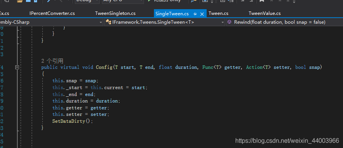The width and height of the screenshot is (343, 148).
Task: Pin the SingleTween.cs tab
Action: pos(195,14)
